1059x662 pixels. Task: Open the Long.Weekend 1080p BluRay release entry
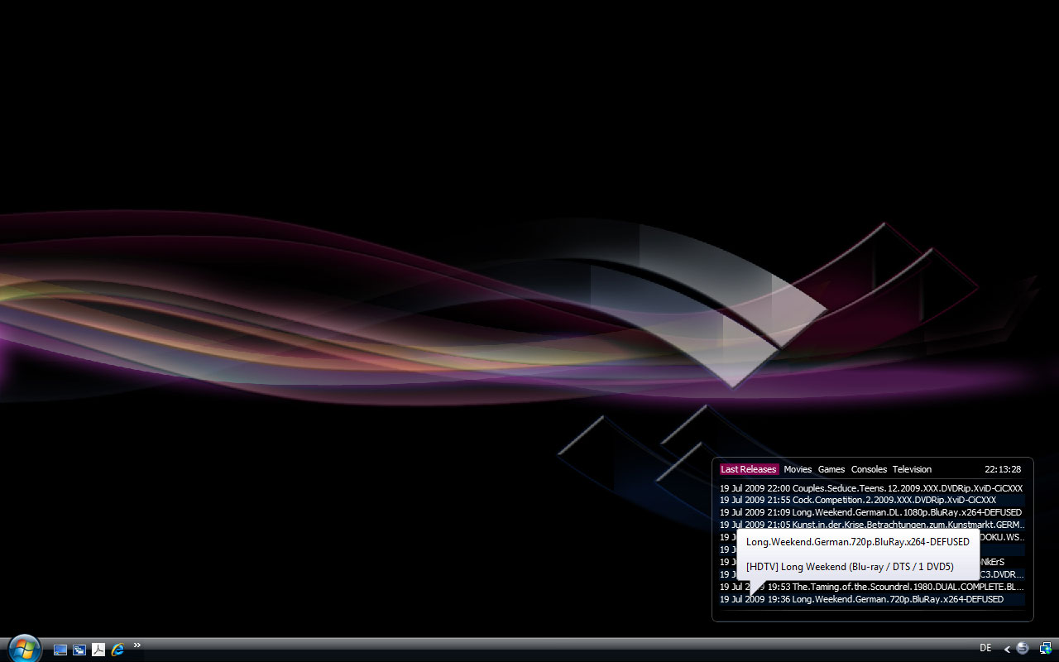click(x=870, y=512)
